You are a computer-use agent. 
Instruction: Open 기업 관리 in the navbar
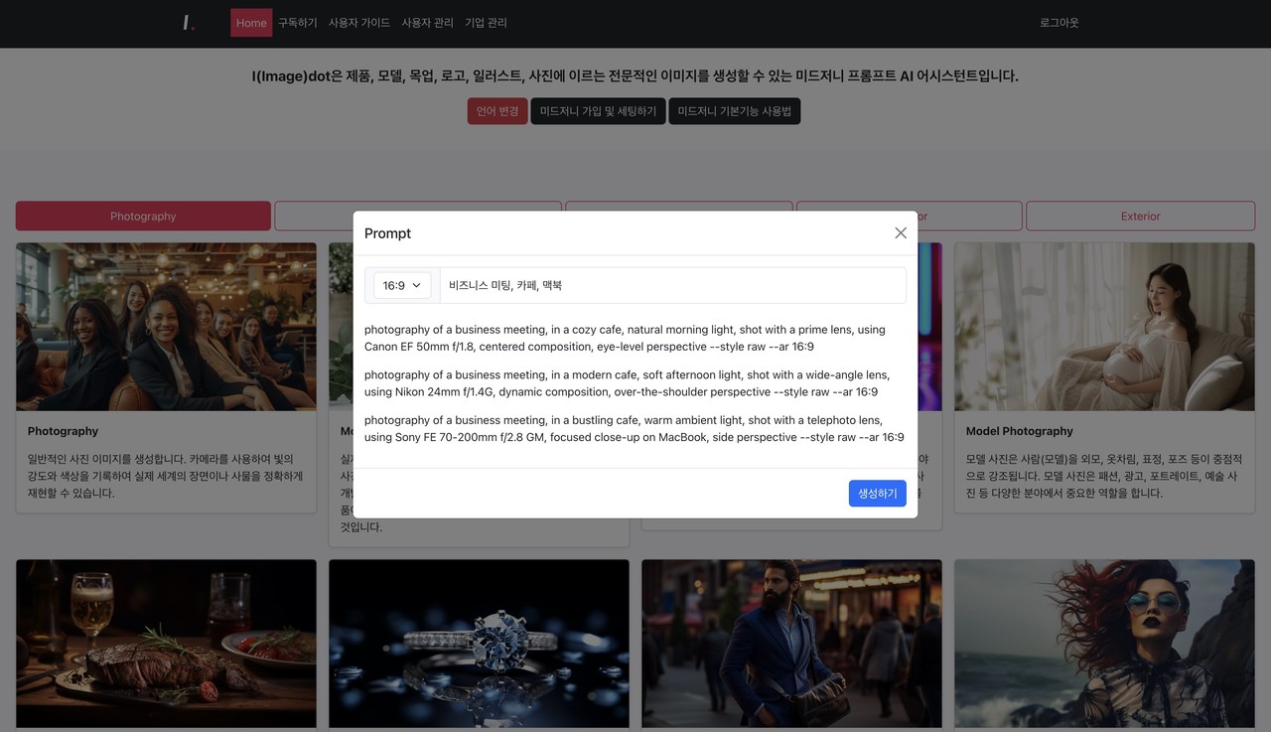coord(486,23)
